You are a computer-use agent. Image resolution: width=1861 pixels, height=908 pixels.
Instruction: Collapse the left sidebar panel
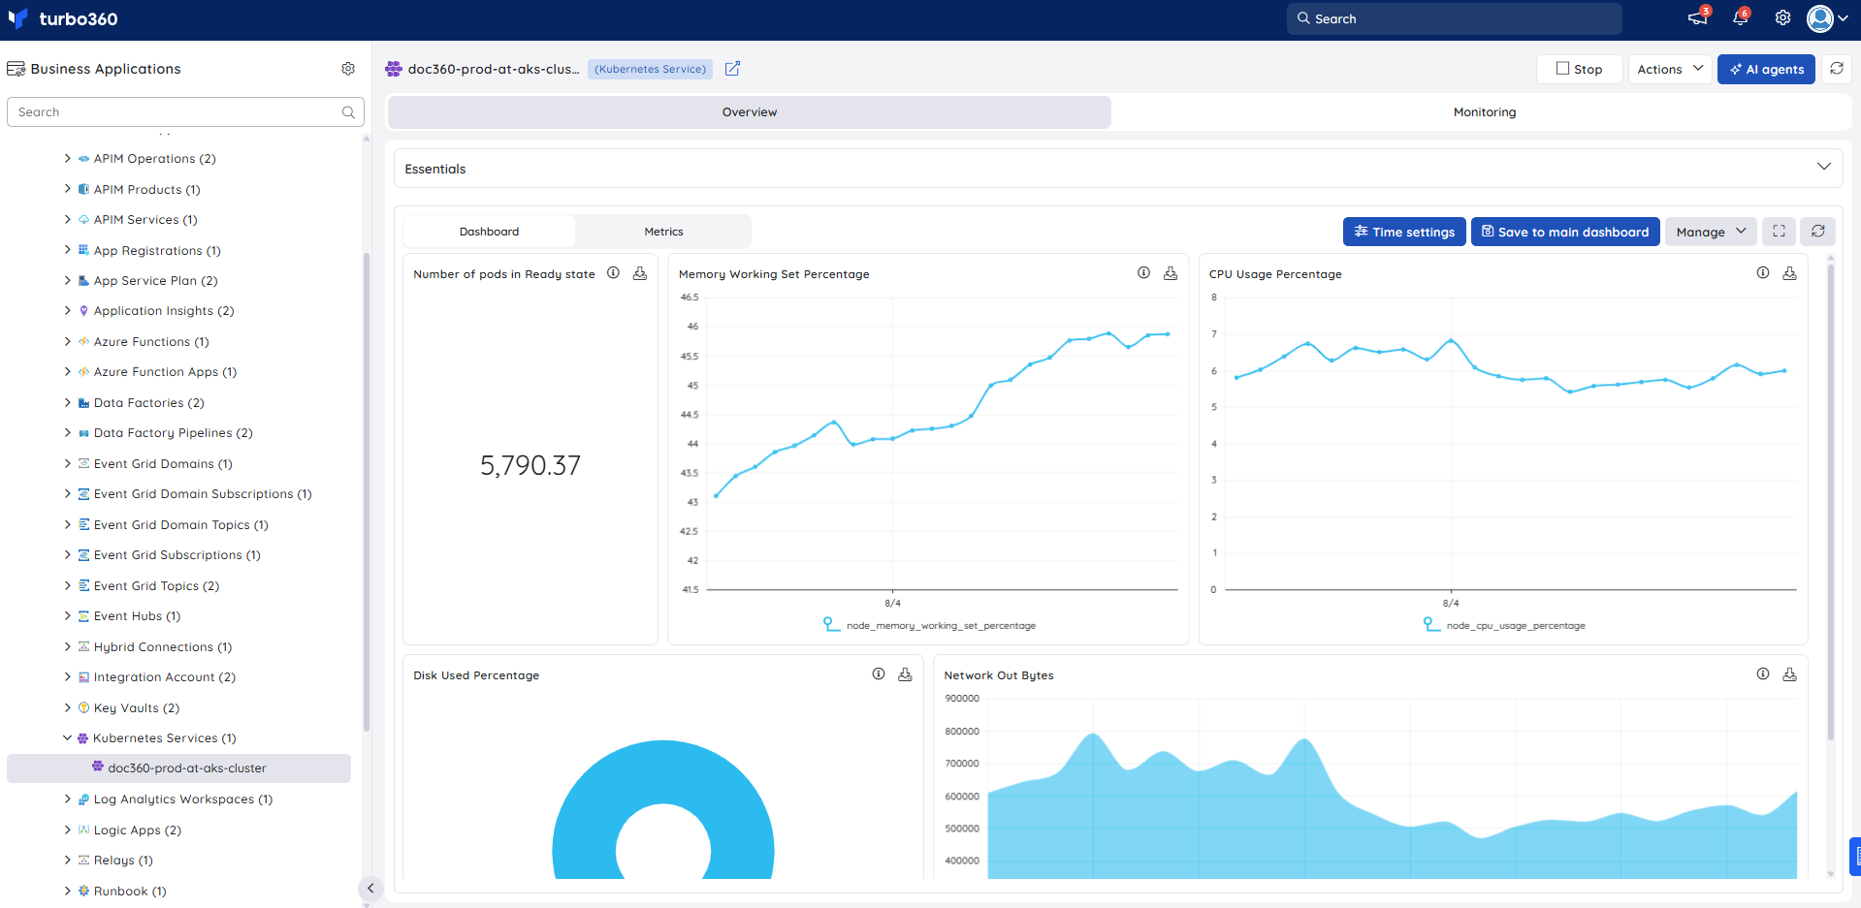[369, 888]
